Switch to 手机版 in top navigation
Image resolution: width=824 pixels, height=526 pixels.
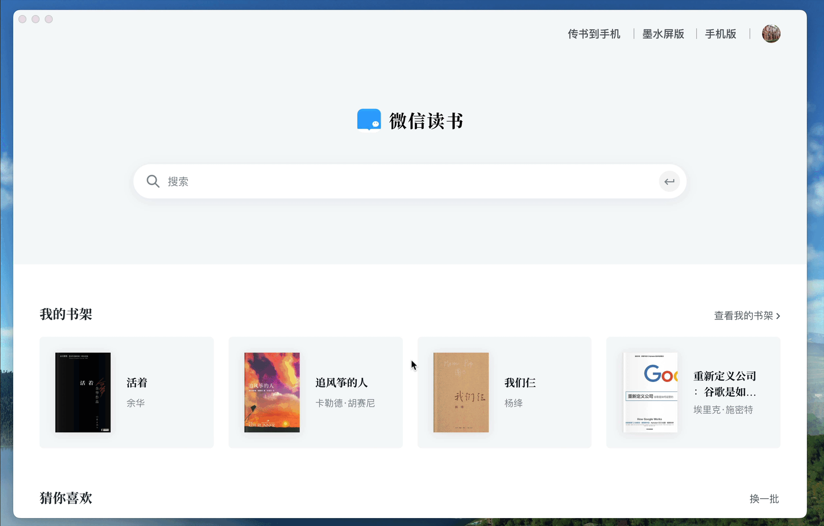click(x=720, y=34)
